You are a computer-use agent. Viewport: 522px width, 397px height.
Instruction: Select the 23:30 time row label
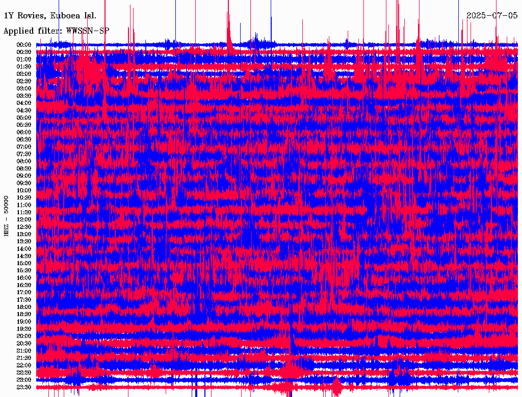(x=24, y=387)
